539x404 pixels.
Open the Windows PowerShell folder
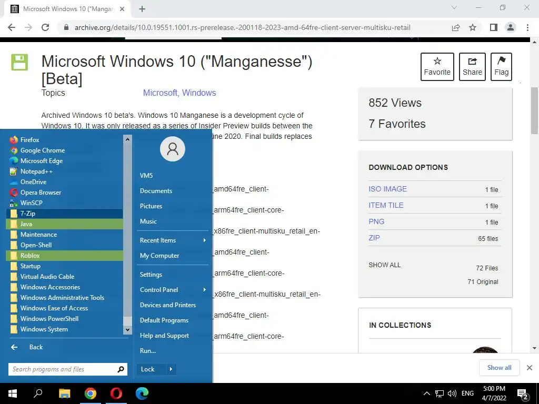65,318
